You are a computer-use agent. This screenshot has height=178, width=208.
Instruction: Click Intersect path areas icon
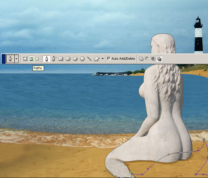[x=153, y=59]
